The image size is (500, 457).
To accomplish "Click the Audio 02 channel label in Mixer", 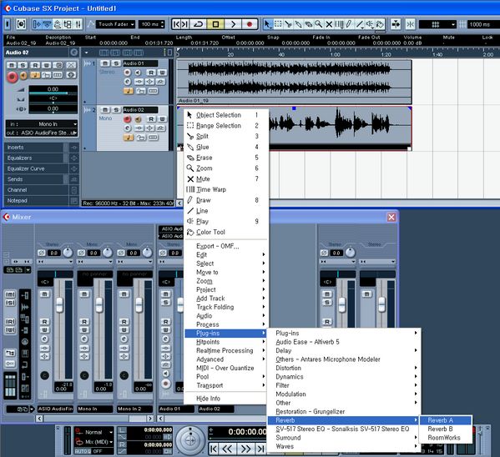I will pos(216,409).
